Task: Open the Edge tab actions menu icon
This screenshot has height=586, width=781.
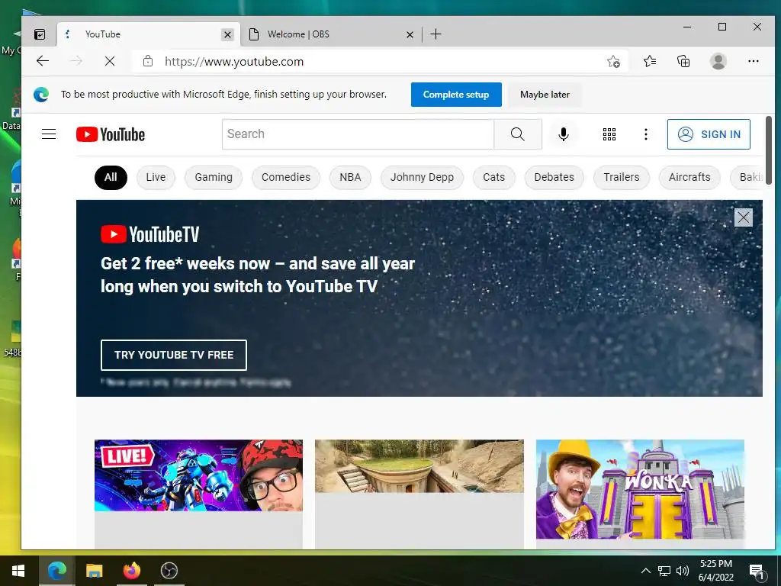Action: coord(40,34)
